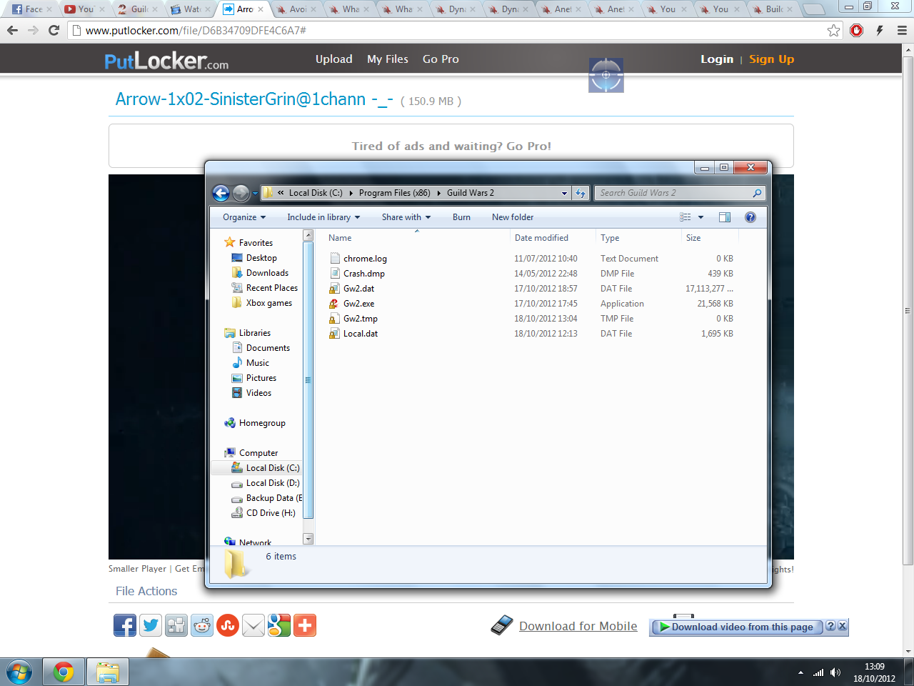This screenshot has width=914, height=686.
Task: Click the Download for Mobile link
Action: click(578, 626)
